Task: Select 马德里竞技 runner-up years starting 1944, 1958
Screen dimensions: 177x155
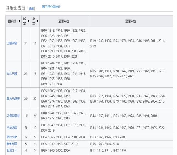Action: tap(123, 116)
